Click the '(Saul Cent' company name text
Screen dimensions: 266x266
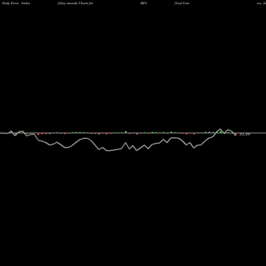[x=182, y=3]
